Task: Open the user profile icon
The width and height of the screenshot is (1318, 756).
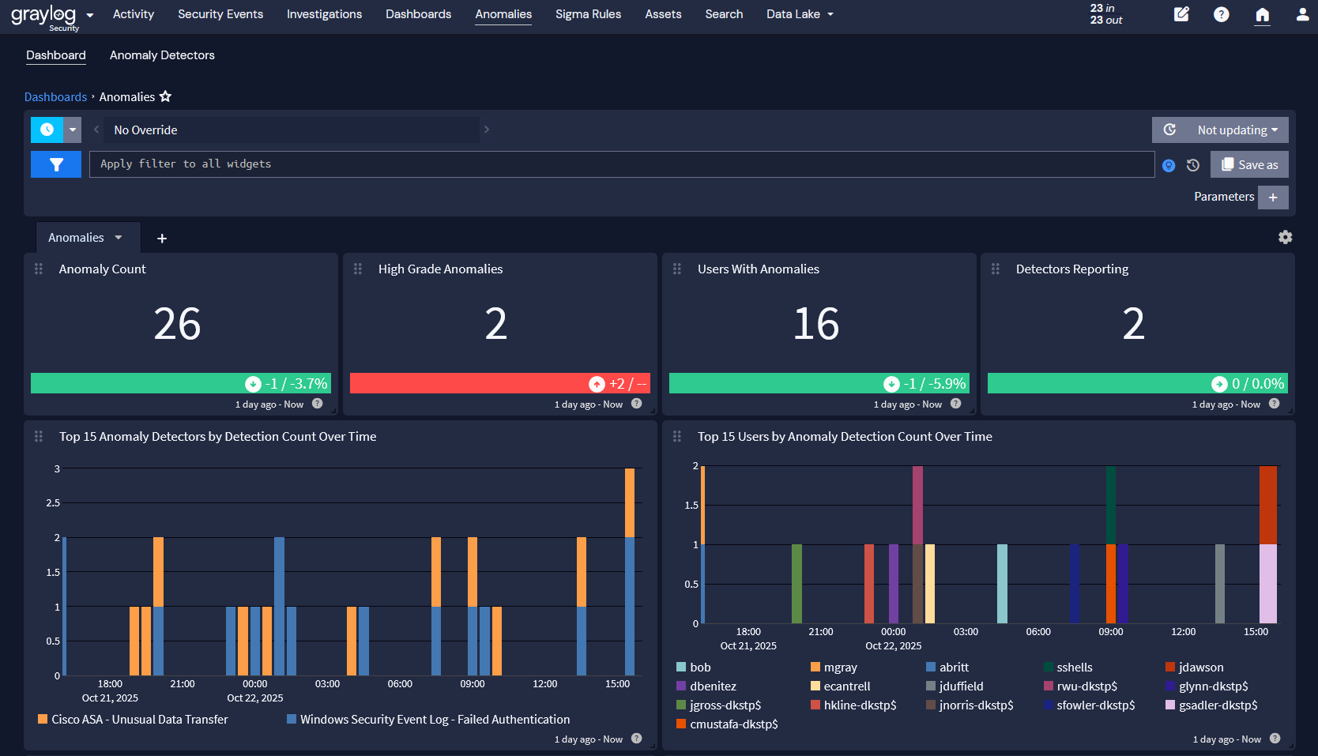Action: (1303, 14)
